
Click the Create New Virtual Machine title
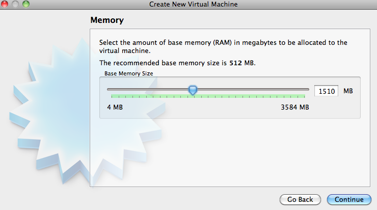tap(193, 5)
